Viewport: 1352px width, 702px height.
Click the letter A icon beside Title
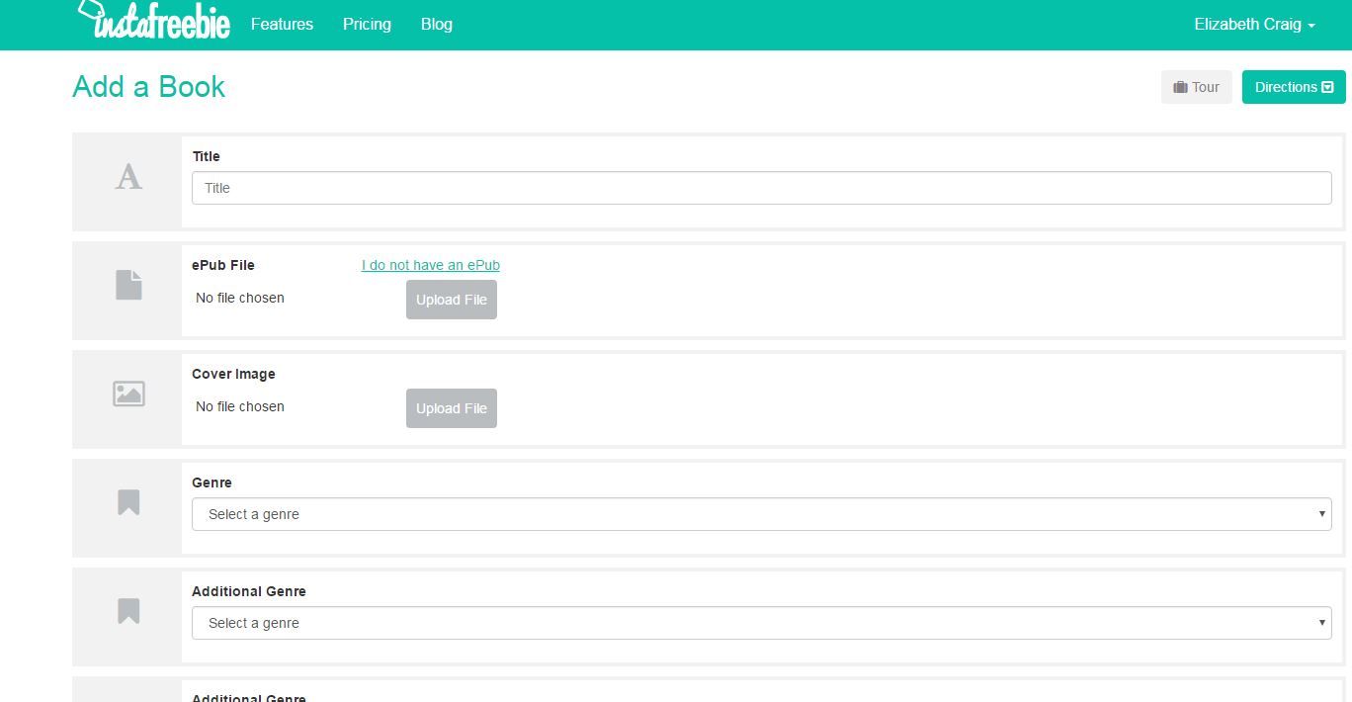coord(128,178)
